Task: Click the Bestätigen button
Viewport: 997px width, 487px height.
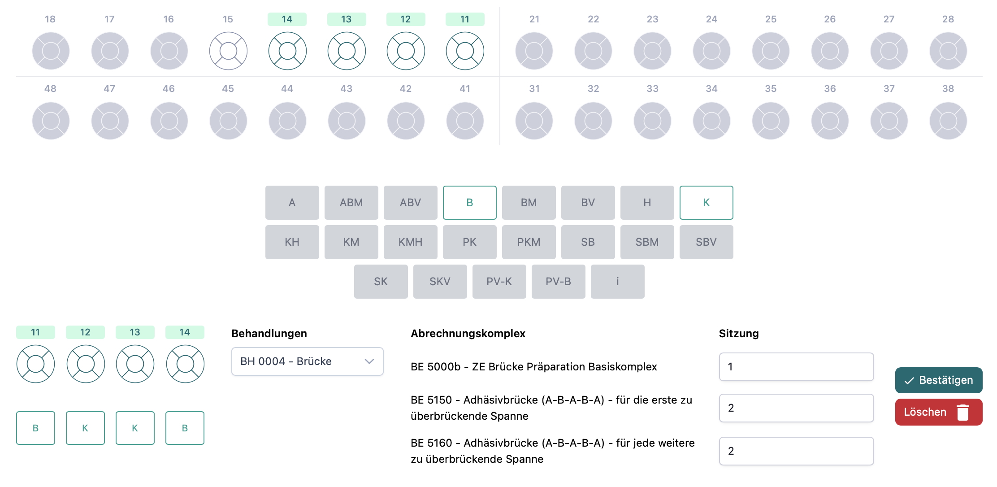Action: (938, 380)
